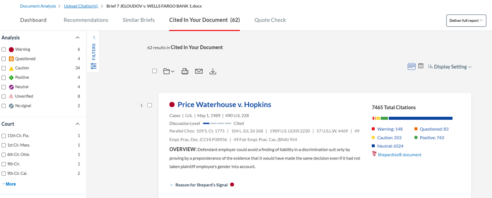Open the Quote Check tab
This screenshot has height=198, width=492.
pyautogui.click(x=270, y=20)
